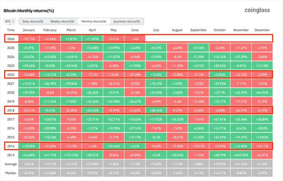This screenshot has height=181, width=283.
Task: Select the 2014 row label
Action: (x=11, y=146)
